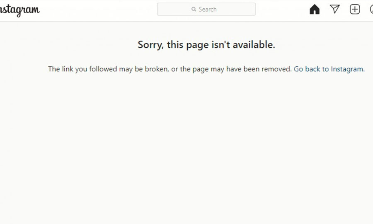This screenshot has height=224, width=373.
Task: Return home via the Instagram script logo
Action: pos(20,10)
